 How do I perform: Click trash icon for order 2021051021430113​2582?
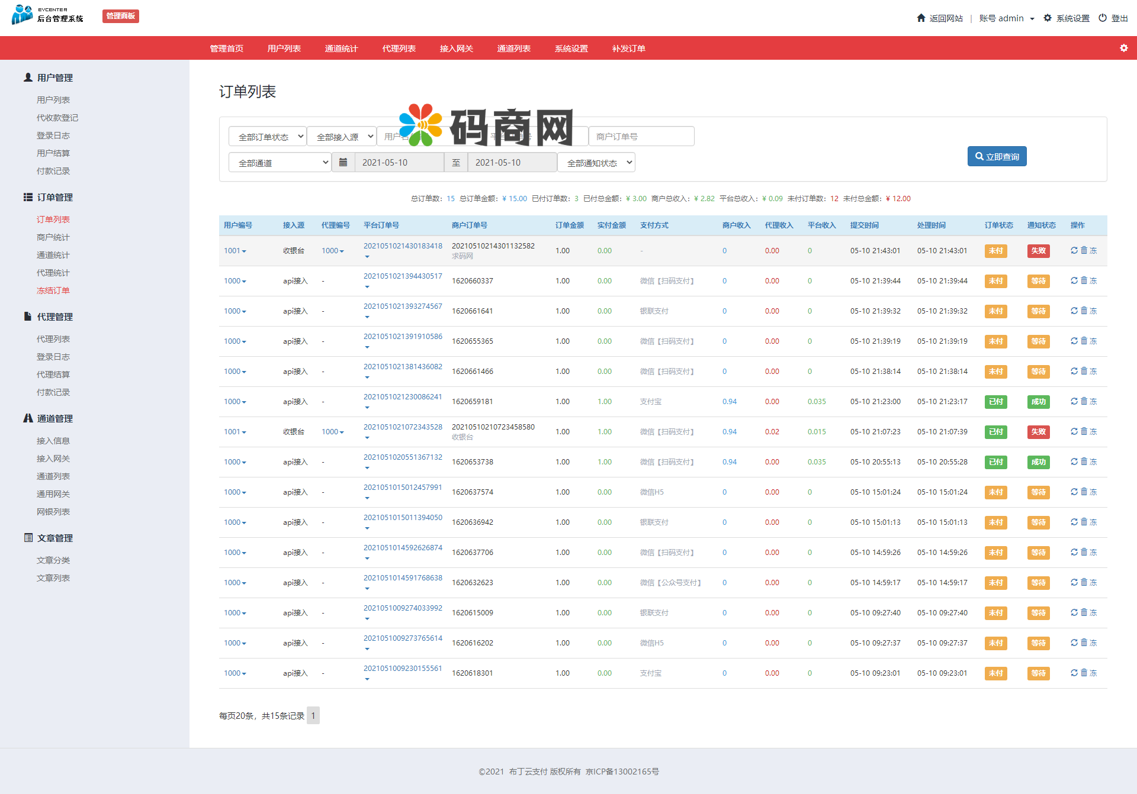click(x=1084, y=250)
